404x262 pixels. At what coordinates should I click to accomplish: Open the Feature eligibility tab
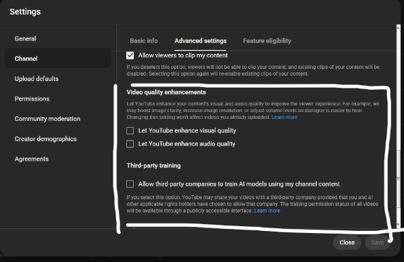tap(267, 41)
